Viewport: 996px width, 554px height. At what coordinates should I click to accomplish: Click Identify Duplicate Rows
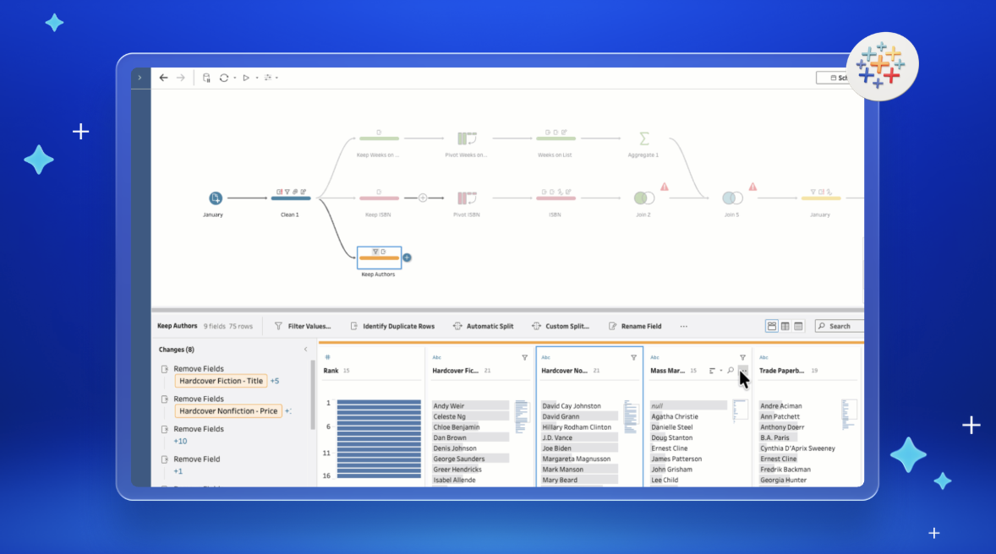pyautogui.click(x=391, y=326)
